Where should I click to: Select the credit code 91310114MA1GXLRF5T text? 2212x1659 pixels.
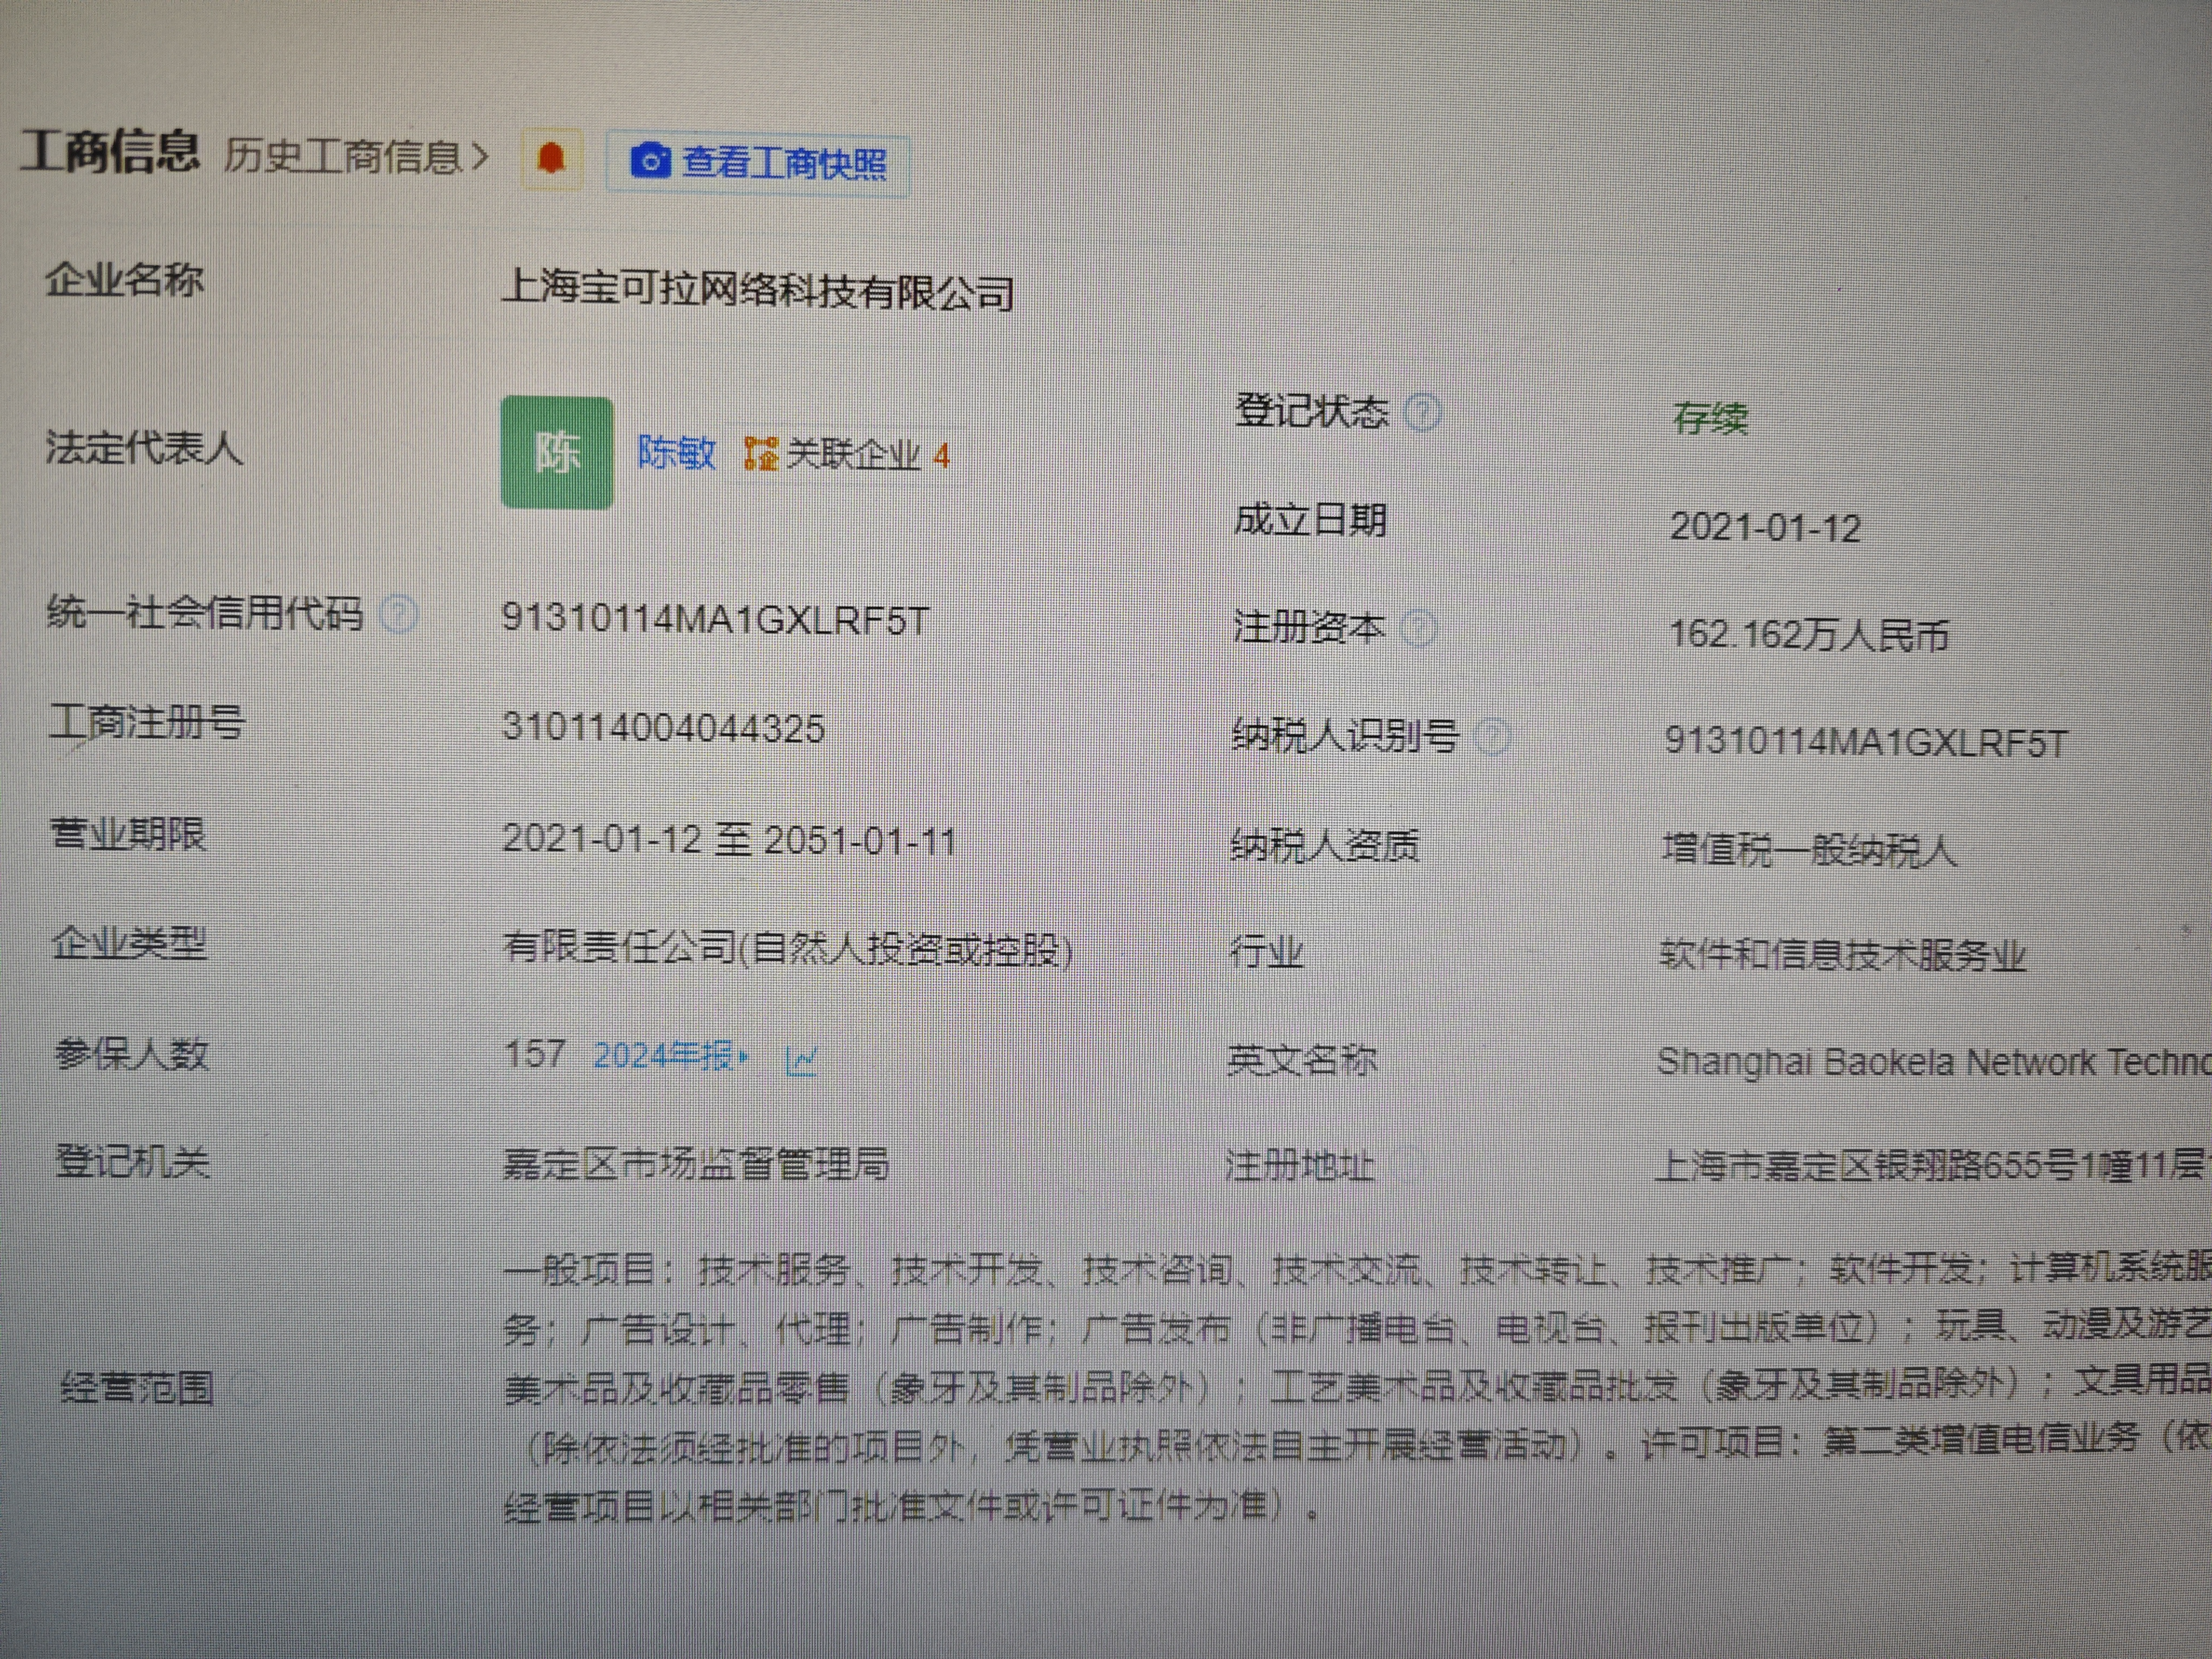[x=715, y=619]
